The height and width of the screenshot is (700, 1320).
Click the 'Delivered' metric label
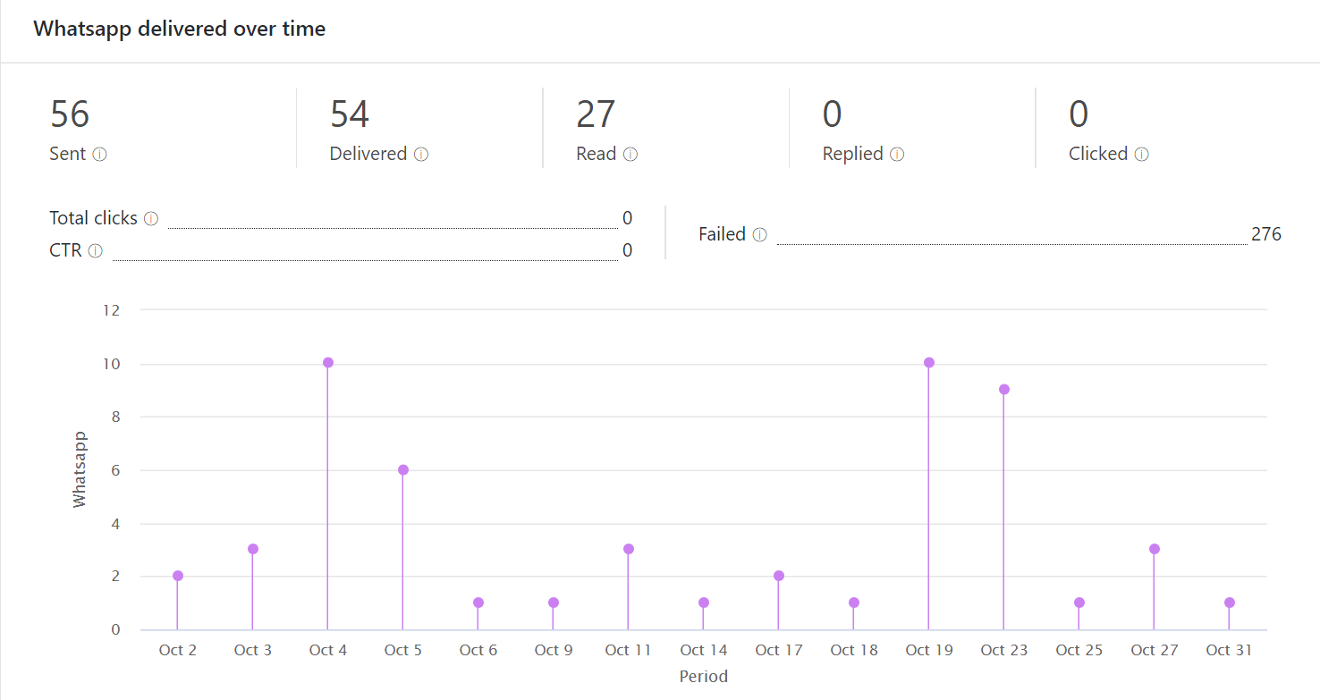[368, 154]
